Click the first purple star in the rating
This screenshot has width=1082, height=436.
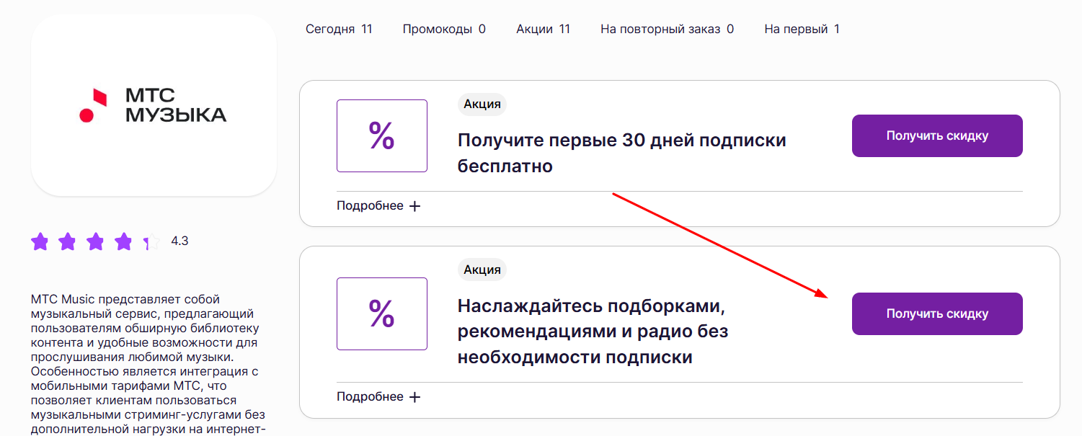pyautogui.click(x=40, y=241)
